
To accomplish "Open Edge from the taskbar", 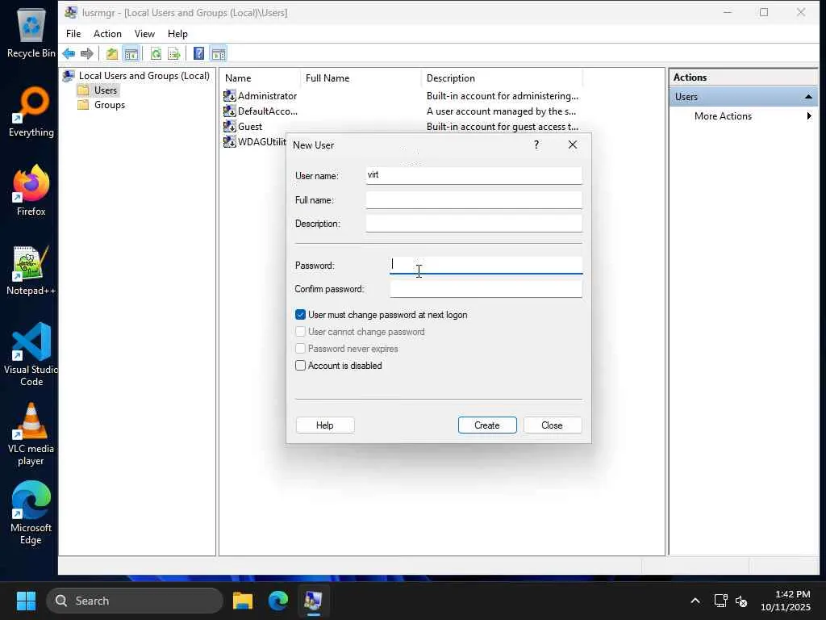I will (278, 601).
